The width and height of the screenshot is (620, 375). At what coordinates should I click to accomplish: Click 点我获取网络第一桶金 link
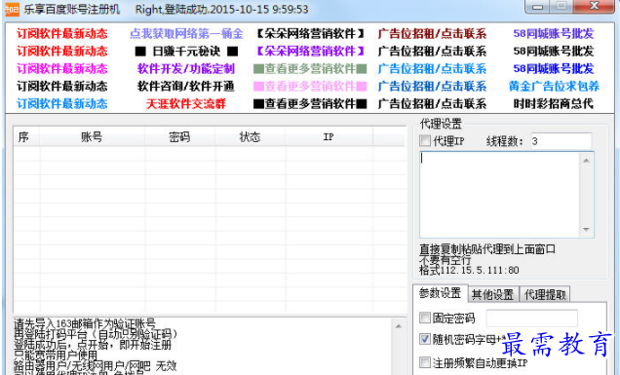186,33
